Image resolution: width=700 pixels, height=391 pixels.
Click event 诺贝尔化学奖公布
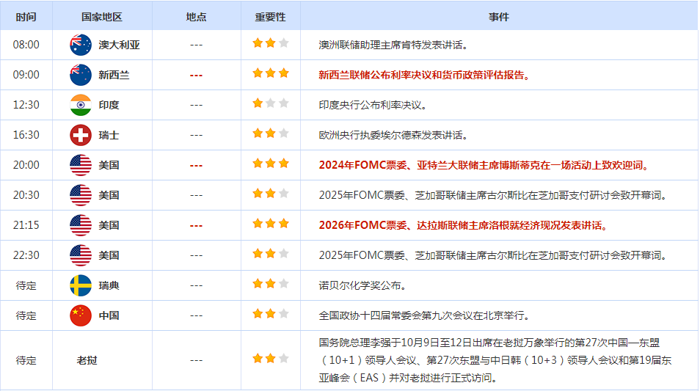[362, 285]
